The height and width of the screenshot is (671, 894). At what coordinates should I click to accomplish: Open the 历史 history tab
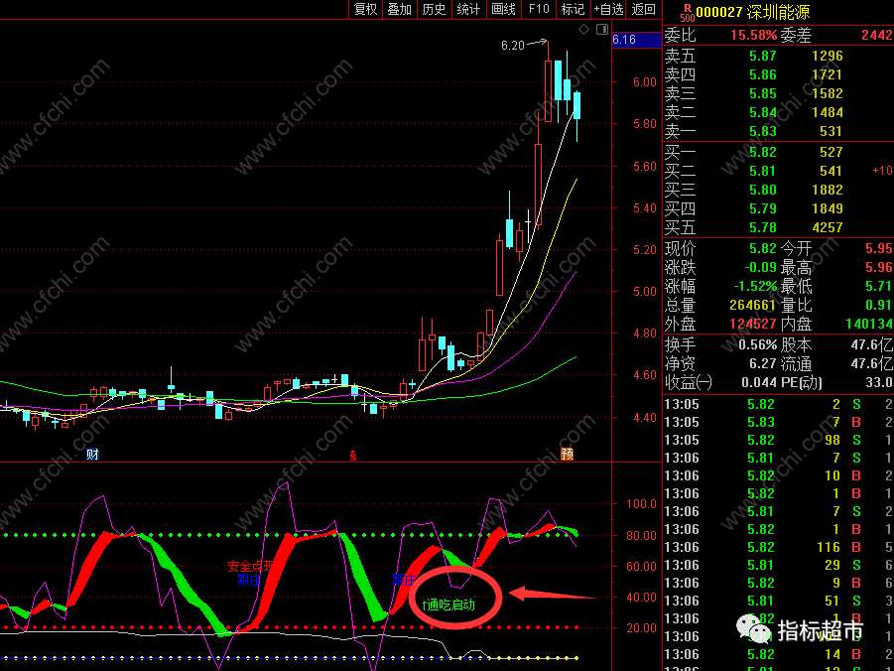tap(434, 9)
